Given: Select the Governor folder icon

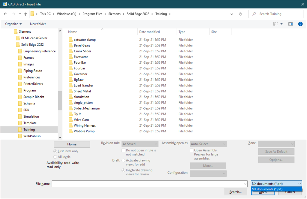Looking at the screenshot, I should click(x=71, y=74).
